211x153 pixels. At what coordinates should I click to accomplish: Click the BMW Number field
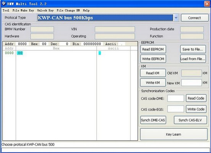pyautogui.click(x=42, y=29)
